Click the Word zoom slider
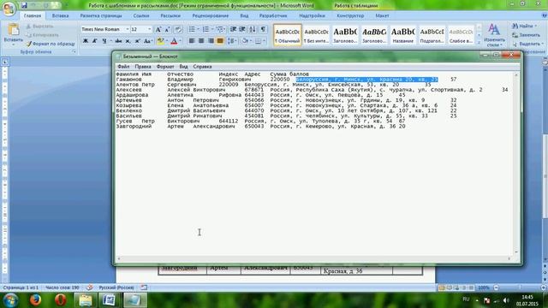548x308 pixels. 520,287
